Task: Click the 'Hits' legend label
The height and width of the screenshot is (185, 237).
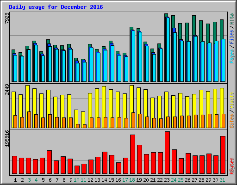Action: click(232, 19)
